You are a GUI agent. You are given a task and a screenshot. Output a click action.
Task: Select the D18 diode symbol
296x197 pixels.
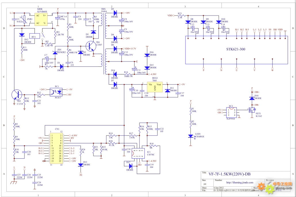(x=252, y=98)
